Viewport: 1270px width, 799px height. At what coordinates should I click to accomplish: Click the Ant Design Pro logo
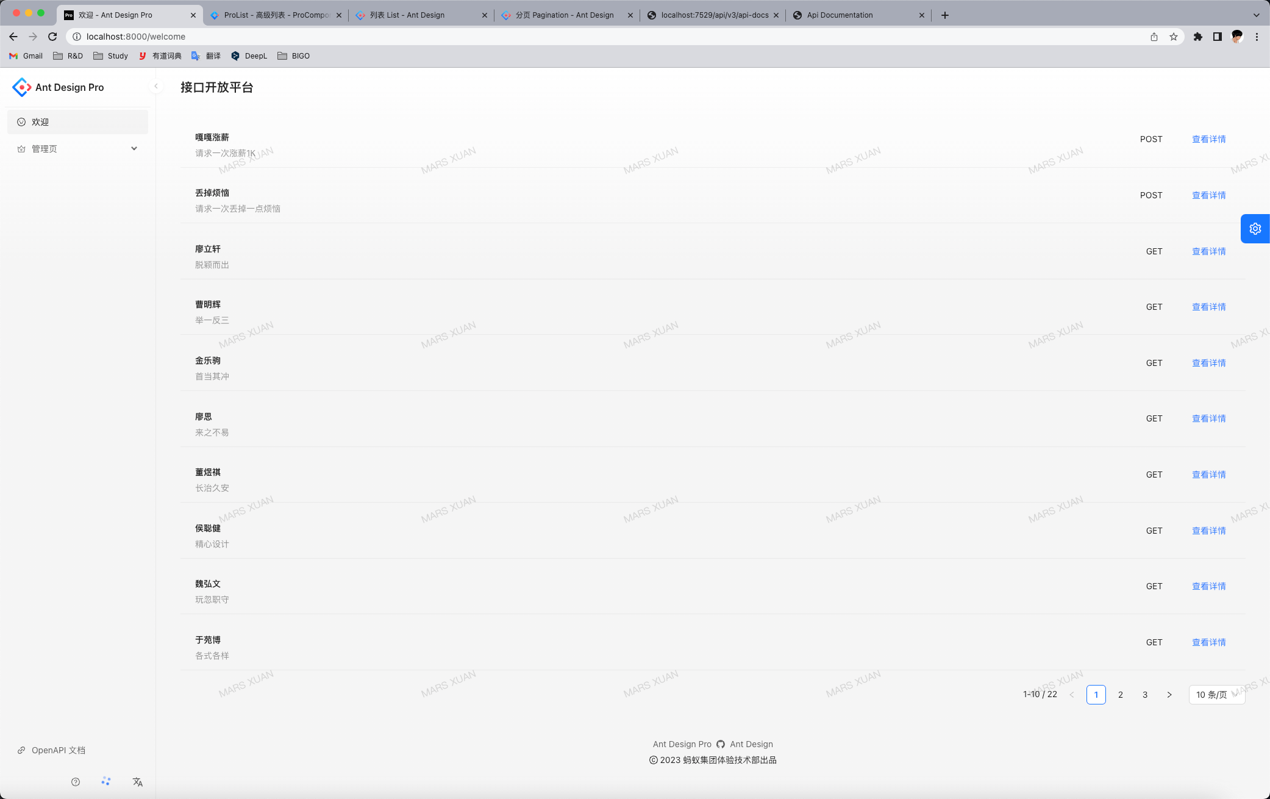click(22, 87)
